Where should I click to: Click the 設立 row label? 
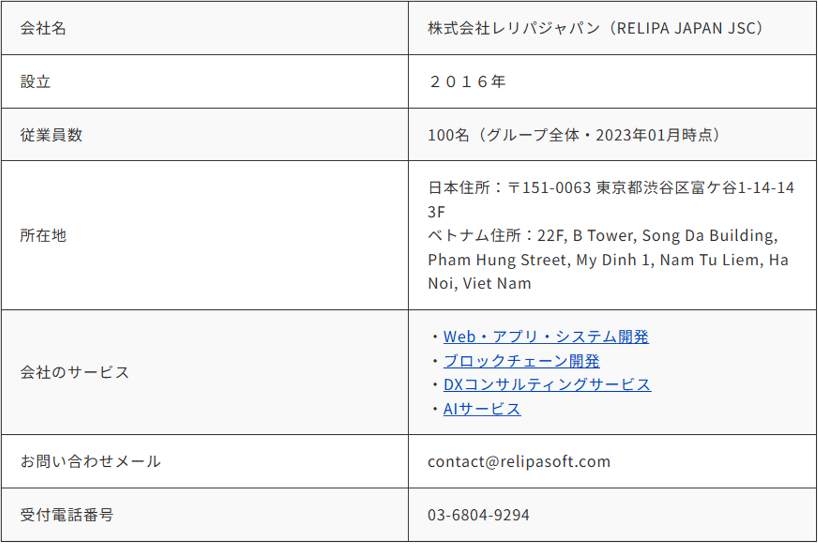click(35, 82)
